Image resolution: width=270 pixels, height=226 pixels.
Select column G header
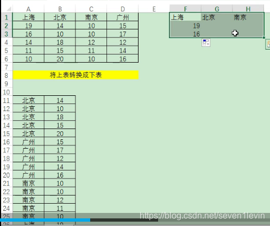(217, 9)
